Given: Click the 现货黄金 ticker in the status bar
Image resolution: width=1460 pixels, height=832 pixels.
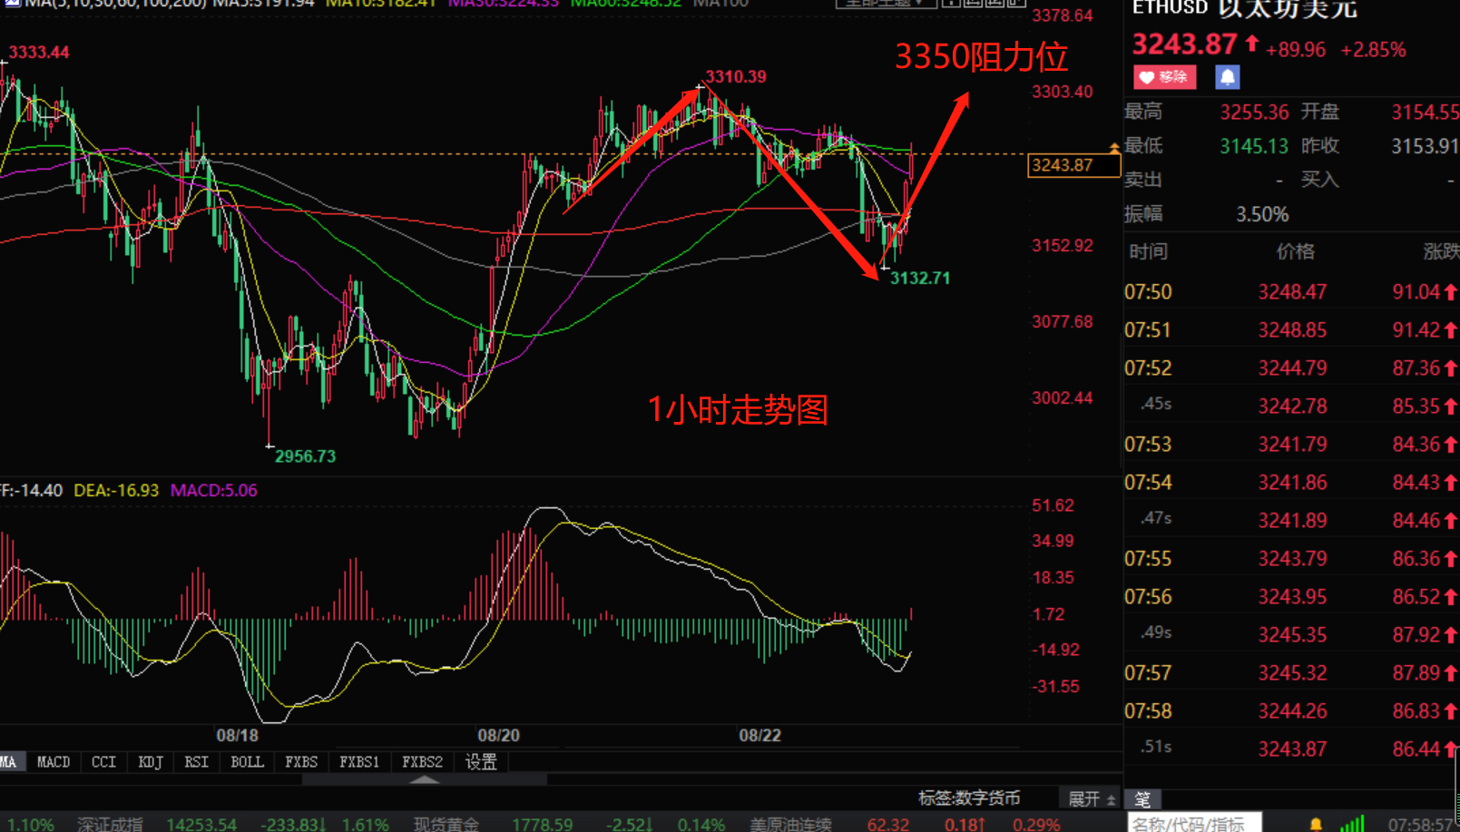Looking at the screenshot, I should 446,825.
